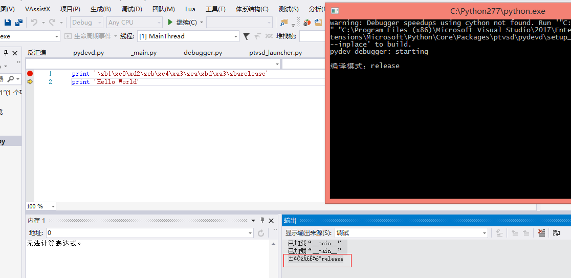Switch to the debugger.py tab

coord(203,53)
